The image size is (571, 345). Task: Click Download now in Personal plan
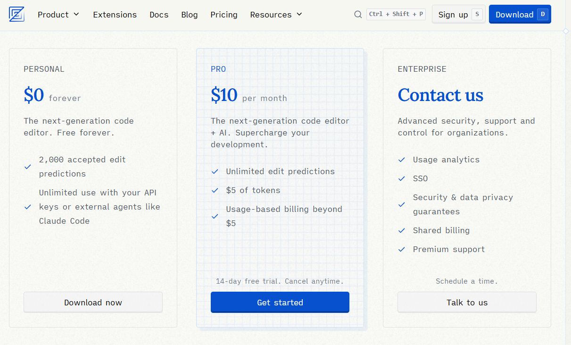click(93, 303)
